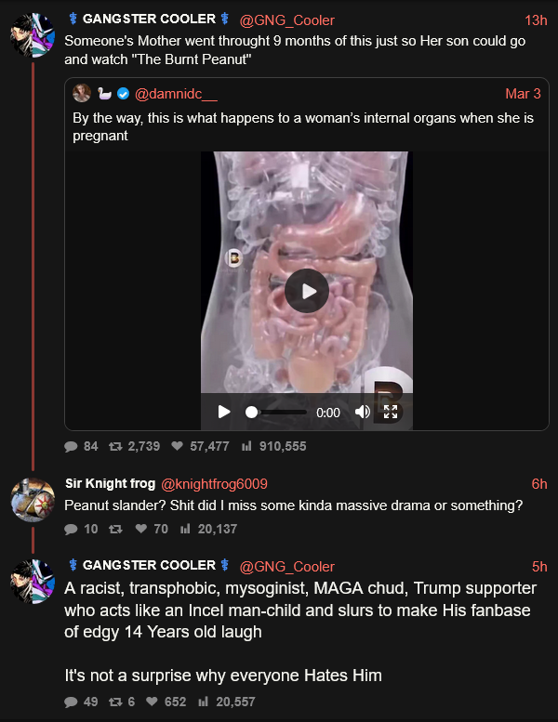Enter fullscreen mode on the video
The height and width of the screenshot is (722, 558).
[x=391, y=412]
